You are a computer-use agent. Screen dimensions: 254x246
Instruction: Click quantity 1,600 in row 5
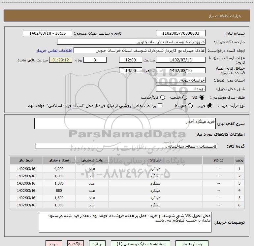coord(59,198)
